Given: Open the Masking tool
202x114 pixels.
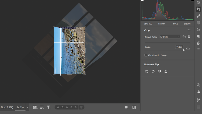Looking at the screenshot, I should [198, 23].
